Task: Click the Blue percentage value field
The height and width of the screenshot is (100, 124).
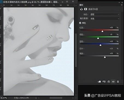Action: [113, 41]
